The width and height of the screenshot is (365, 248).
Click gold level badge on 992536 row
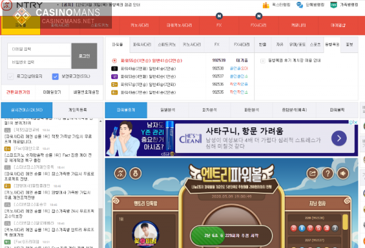click(114, 84)
